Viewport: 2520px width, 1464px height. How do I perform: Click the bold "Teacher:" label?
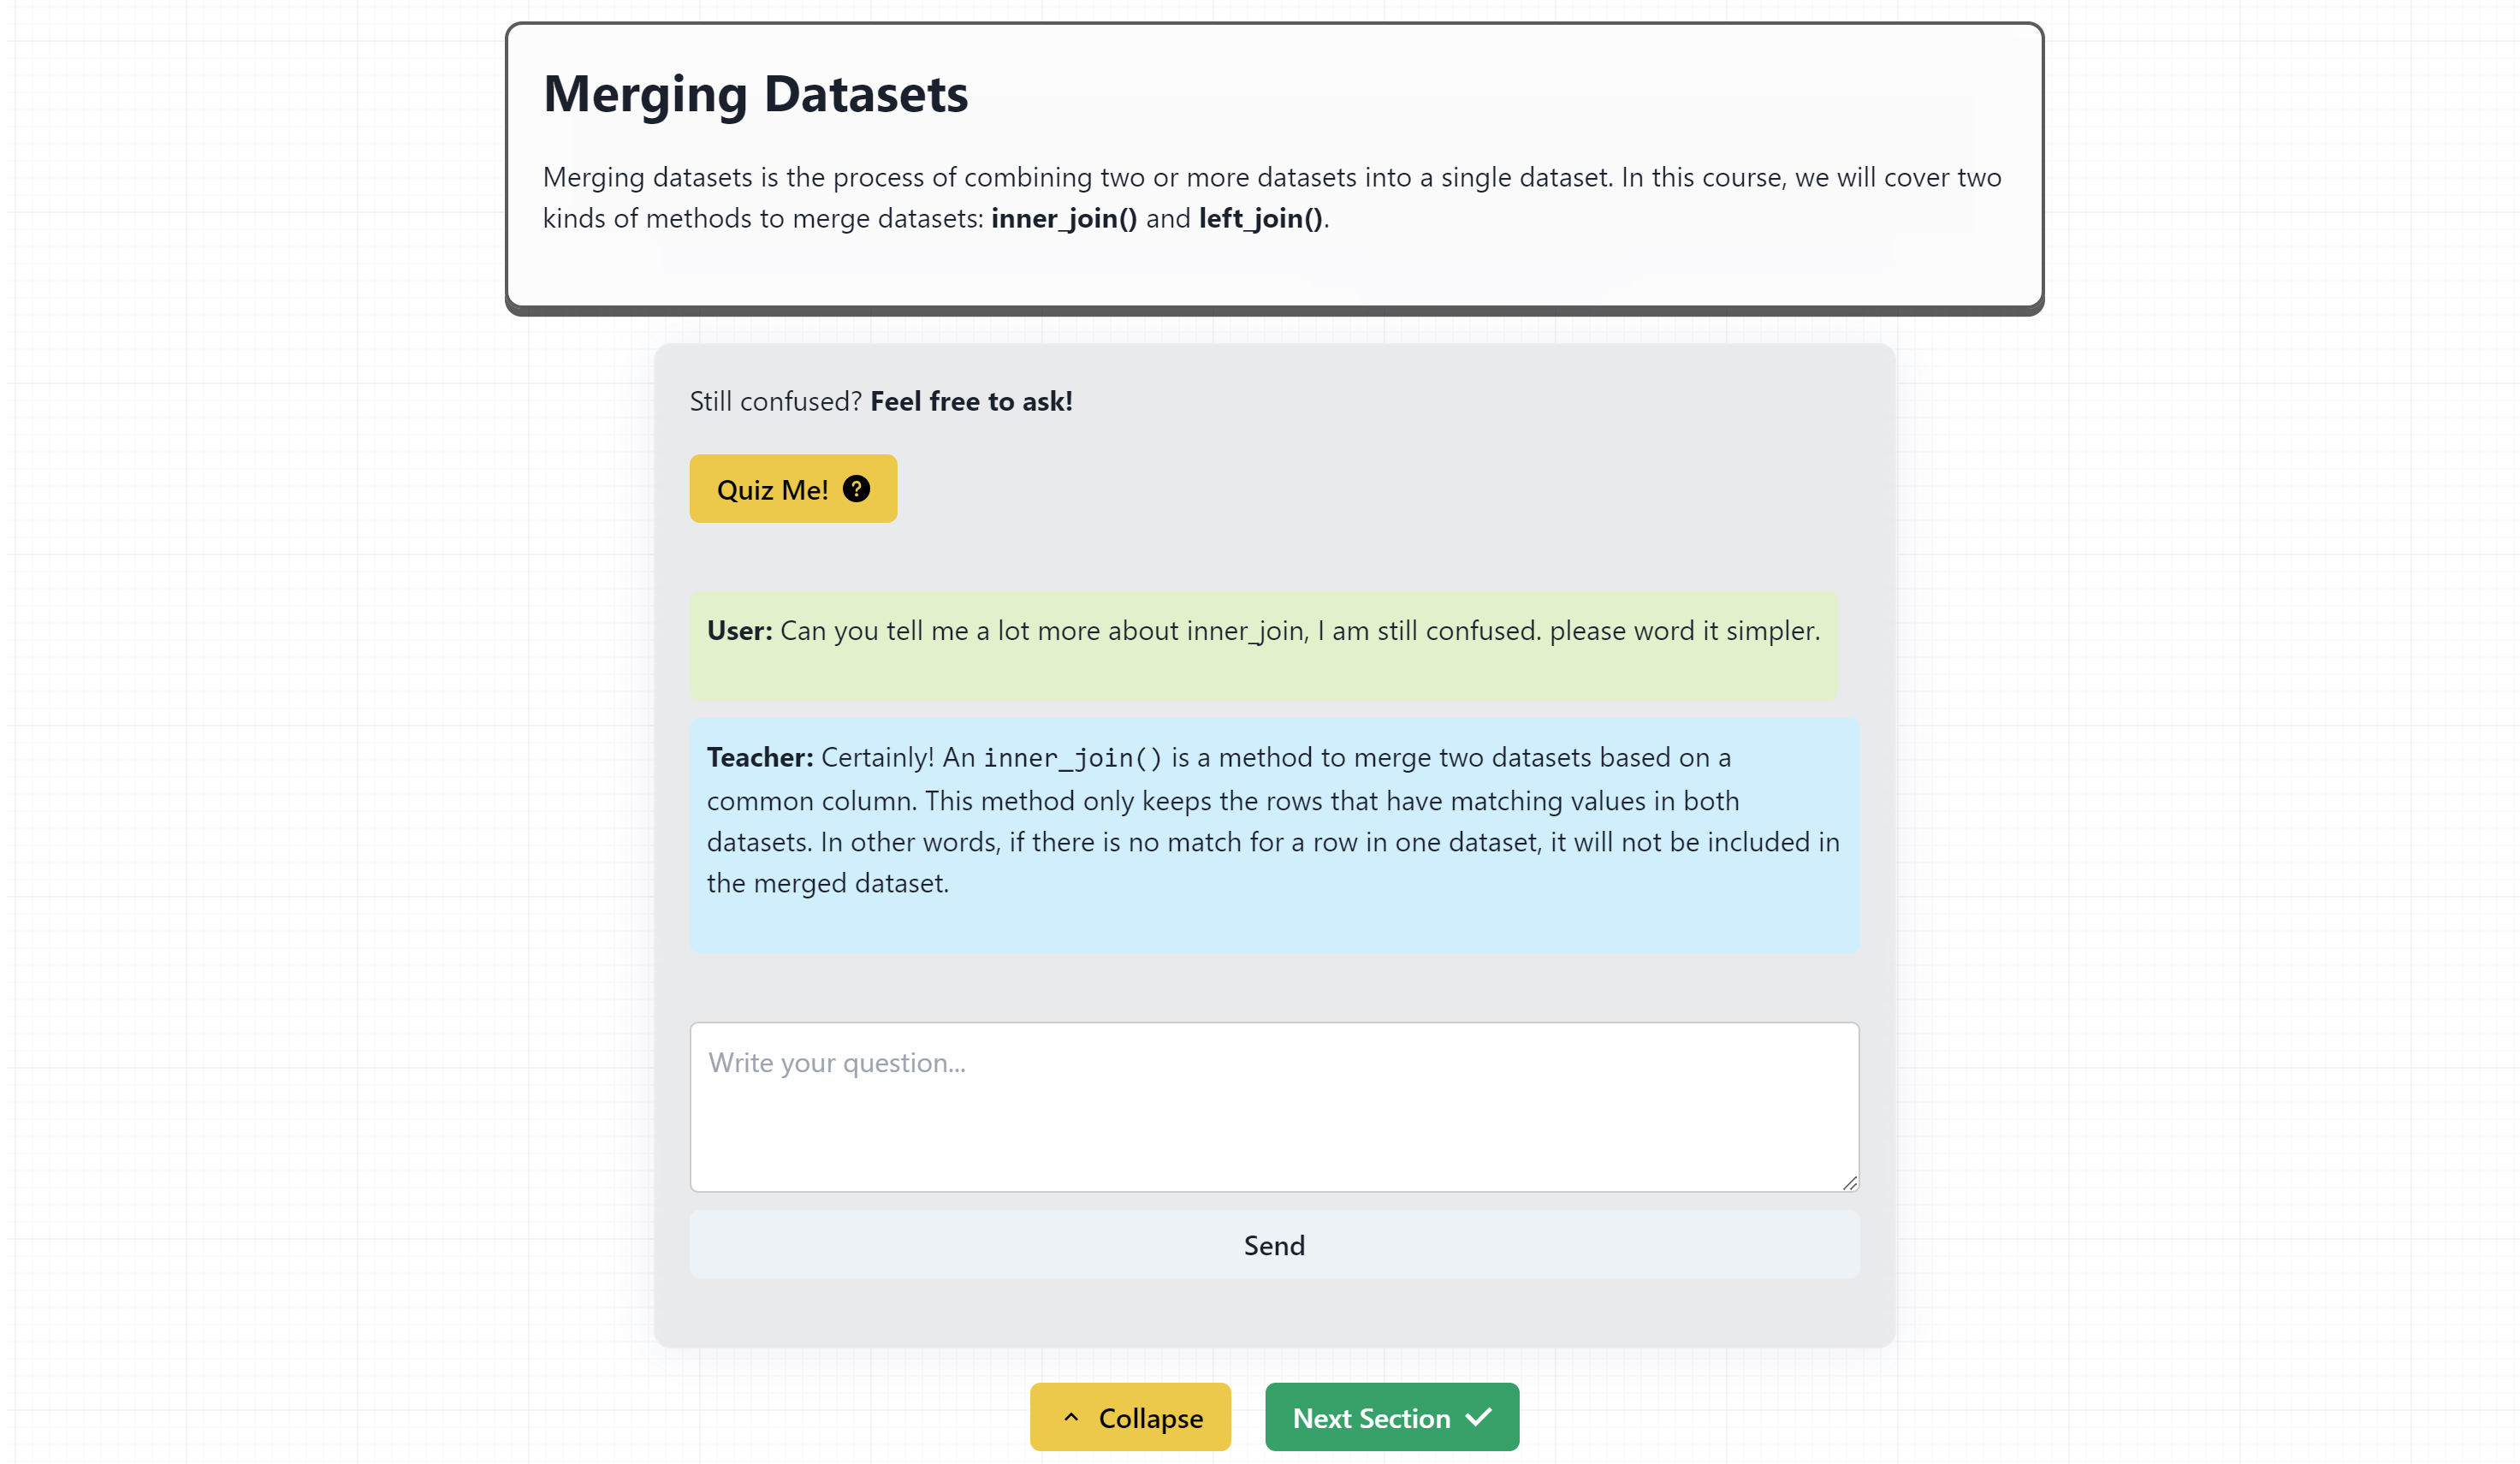click(759, 757)
